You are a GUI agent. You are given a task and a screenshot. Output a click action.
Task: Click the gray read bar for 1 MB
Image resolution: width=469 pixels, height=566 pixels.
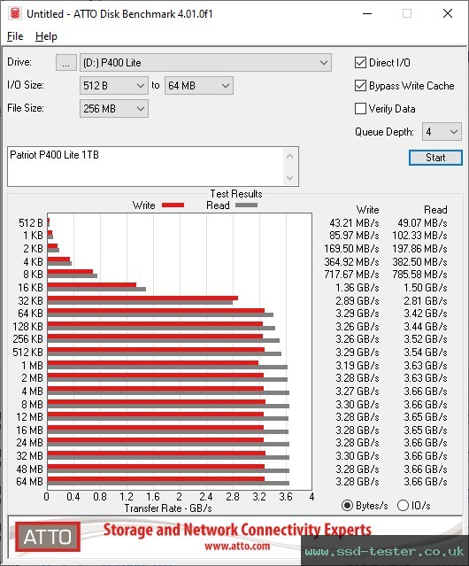point(167,367)
